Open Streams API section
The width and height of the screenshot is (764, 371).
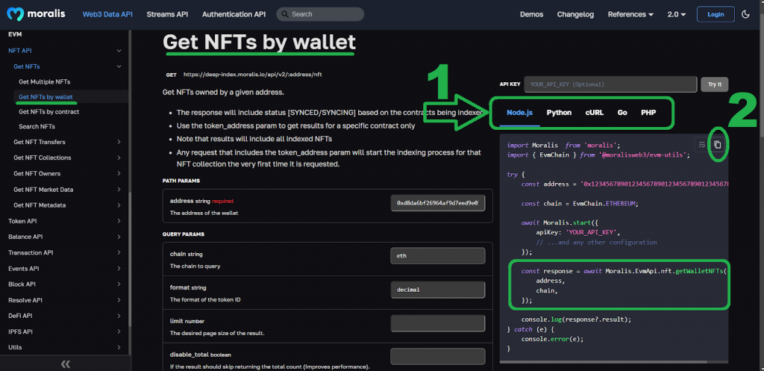click(167, 14)
